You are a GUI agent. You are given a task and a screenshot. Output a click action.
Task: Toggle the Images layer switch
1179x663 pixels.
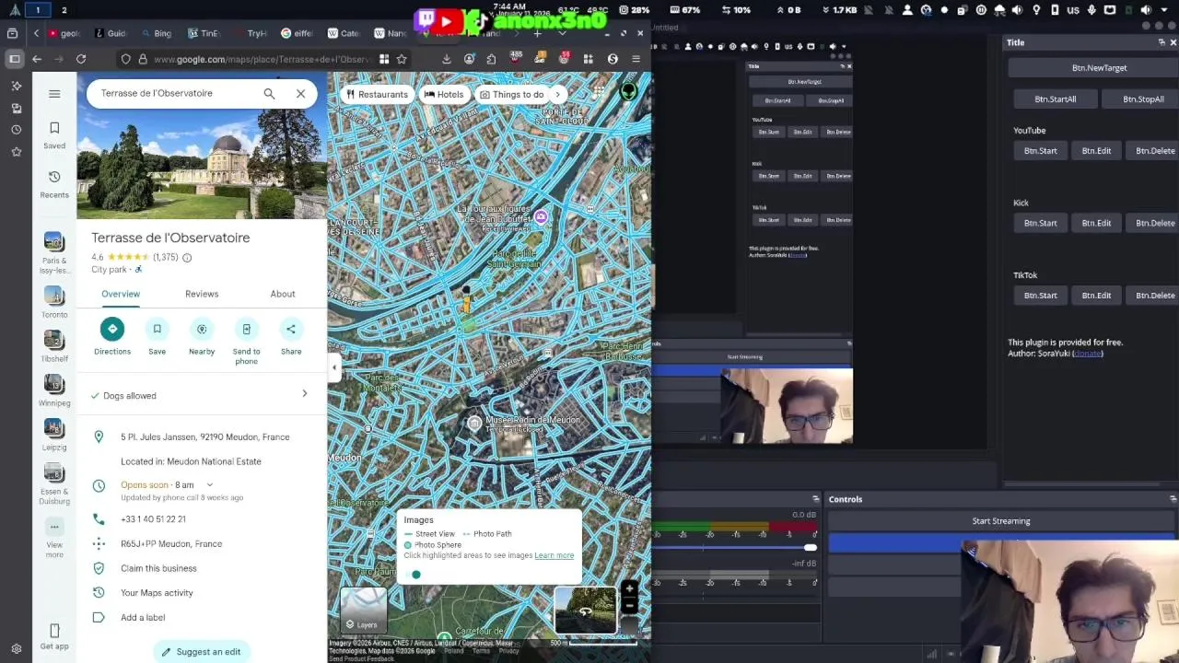(x=412, y=575)
